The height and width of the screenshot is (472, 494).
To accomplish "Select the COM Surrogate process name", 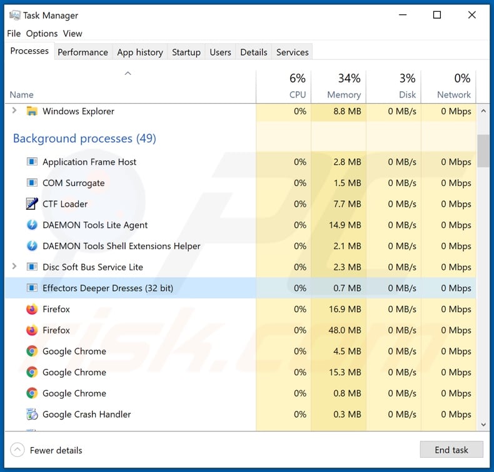I will click(x=73, y=183).
